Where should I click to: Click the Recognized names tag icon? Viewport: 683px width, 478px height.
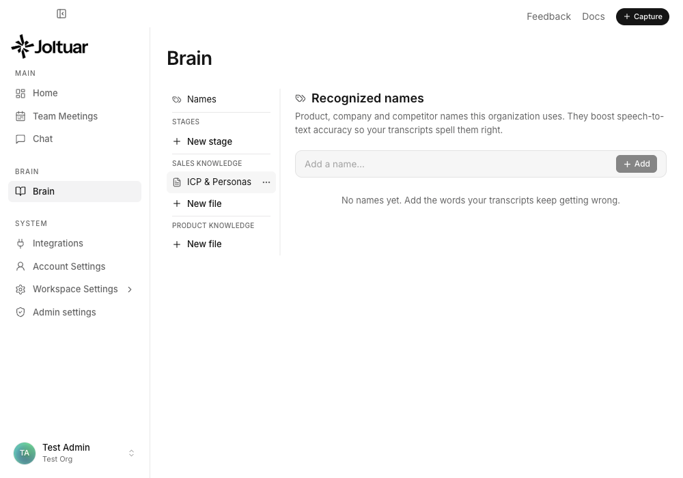tap(301, 98)
